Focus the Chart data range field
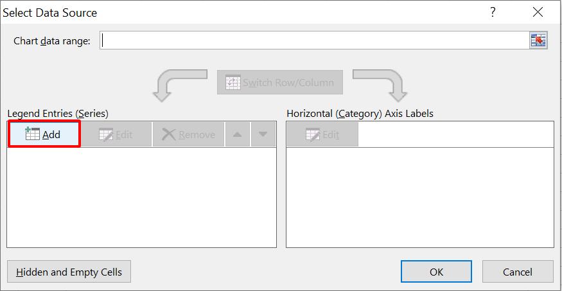The width and height of the screenshot is (562, 291). pyautogui.click(x=313, y=40)
